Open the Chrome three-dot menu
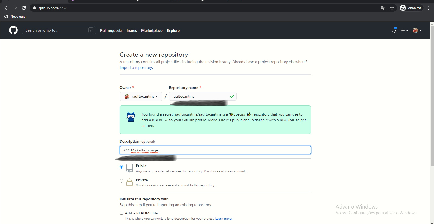 click(x=429, y=8)
